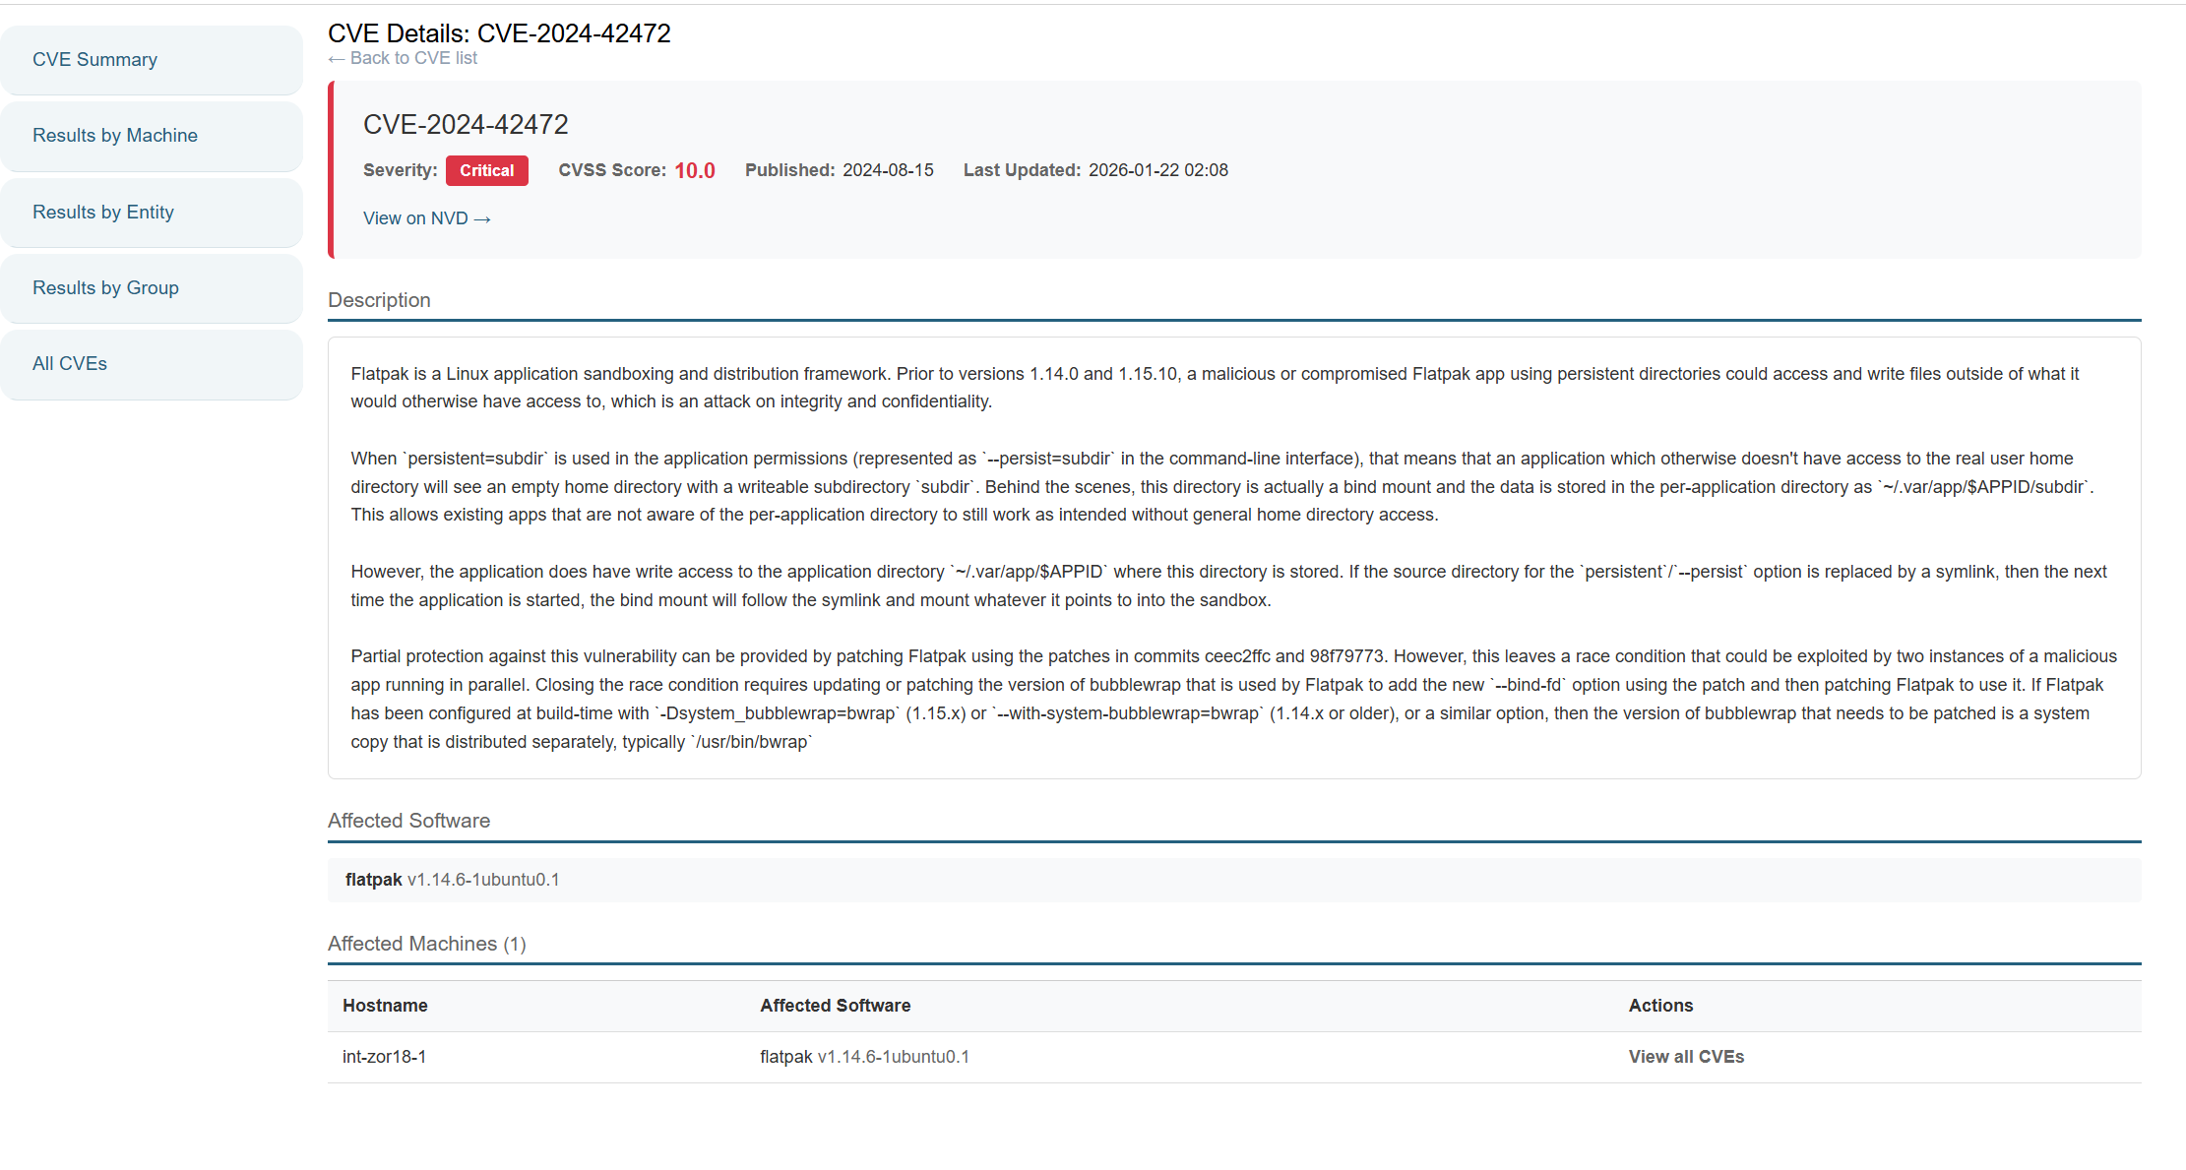Click the Last Updated date value
This screenshot has width=2186, height=1170.
(x=1157, y=170)
